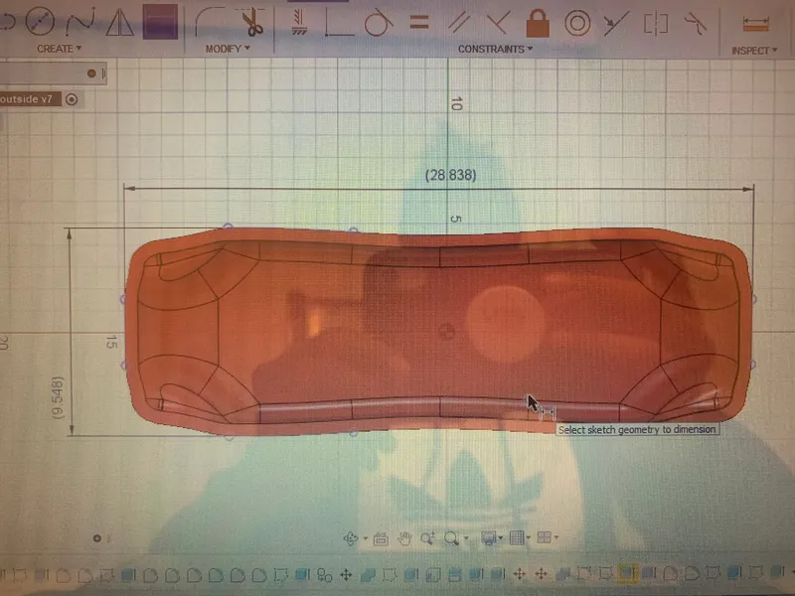Activate the 'outside v7' component radio button
The height and width of the screenshot is (596, 795).
[72, 99]
